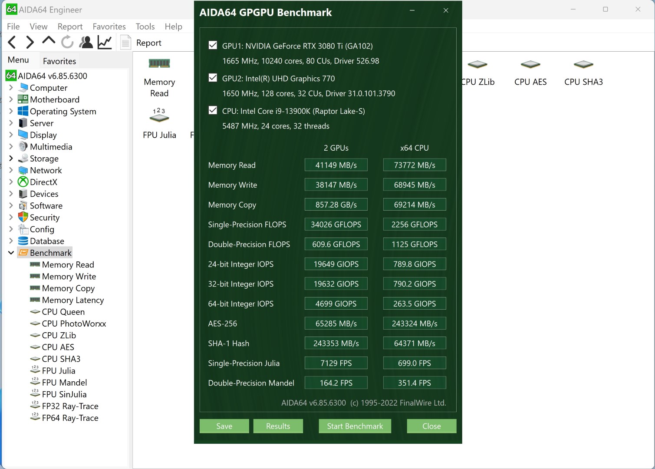
Task: Click the Operating System Windows icon
Action: click(23, 111)
